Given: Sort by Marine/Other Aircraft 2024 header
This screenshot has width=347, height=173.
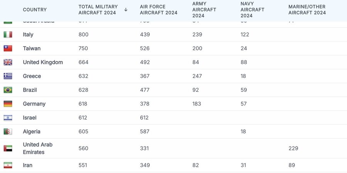Looking at the screenshot, I should point(307,10).
